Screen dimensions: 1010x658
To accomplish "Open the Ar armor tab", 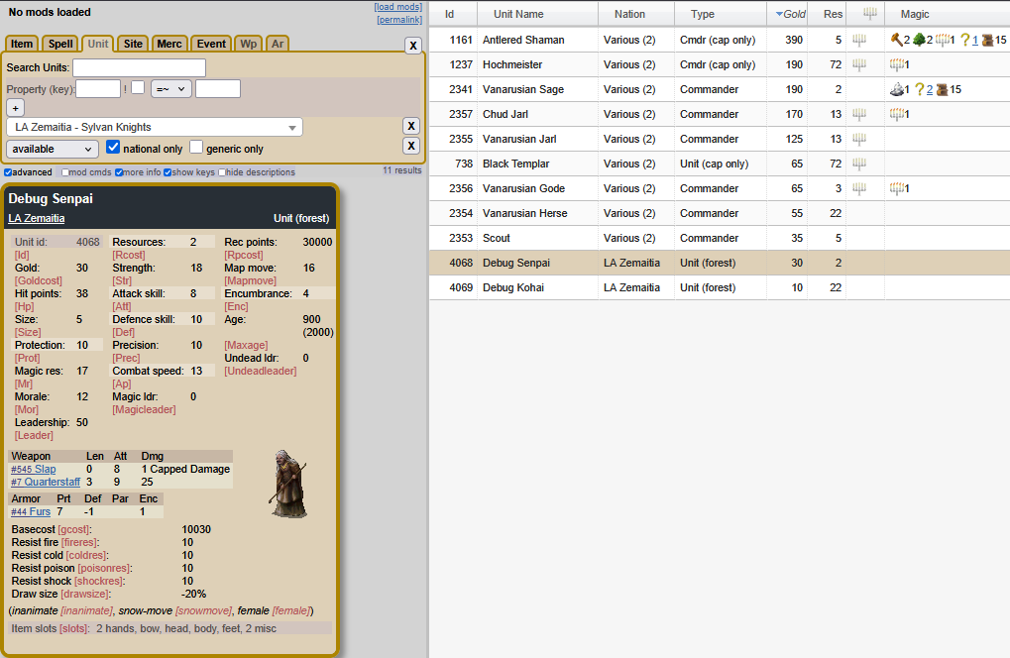I will point(277,44).
